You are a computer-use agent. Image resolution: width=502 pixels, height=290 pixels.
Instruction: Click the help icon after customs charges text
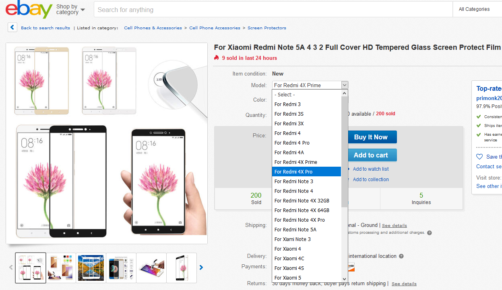click(430, 233)
